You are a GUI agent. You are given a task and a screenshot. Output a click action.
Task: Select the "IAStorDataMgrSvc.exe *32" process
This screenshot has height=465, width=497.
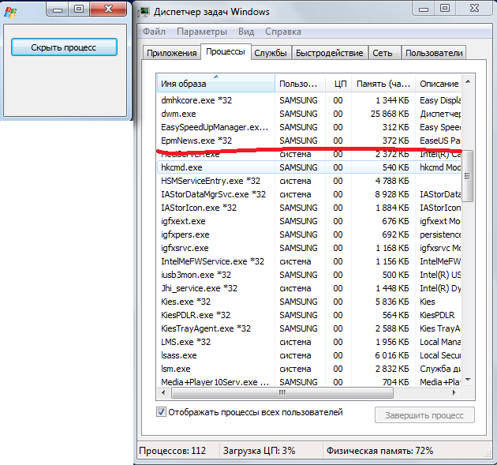pyautogui.click(x=309, y=194)
